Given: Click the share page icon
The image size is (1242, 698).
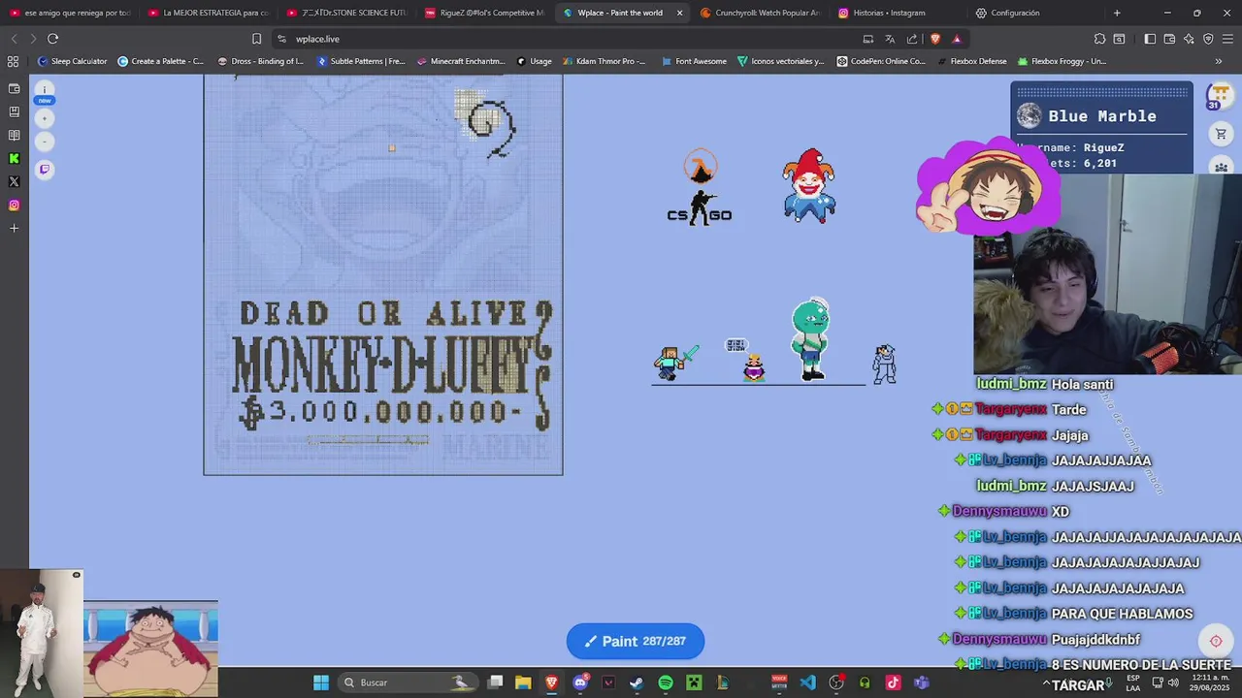Looking at the screenshot, I should (912, 39).
